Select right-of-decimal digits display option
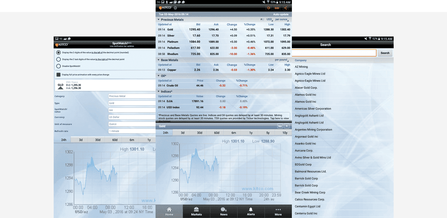 58,59
